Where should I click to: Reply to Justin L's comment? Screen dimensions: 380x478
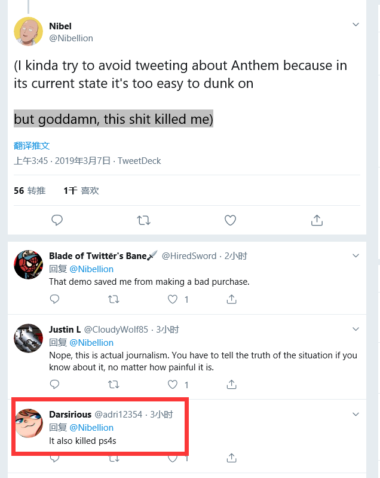(x=54, y=384)
